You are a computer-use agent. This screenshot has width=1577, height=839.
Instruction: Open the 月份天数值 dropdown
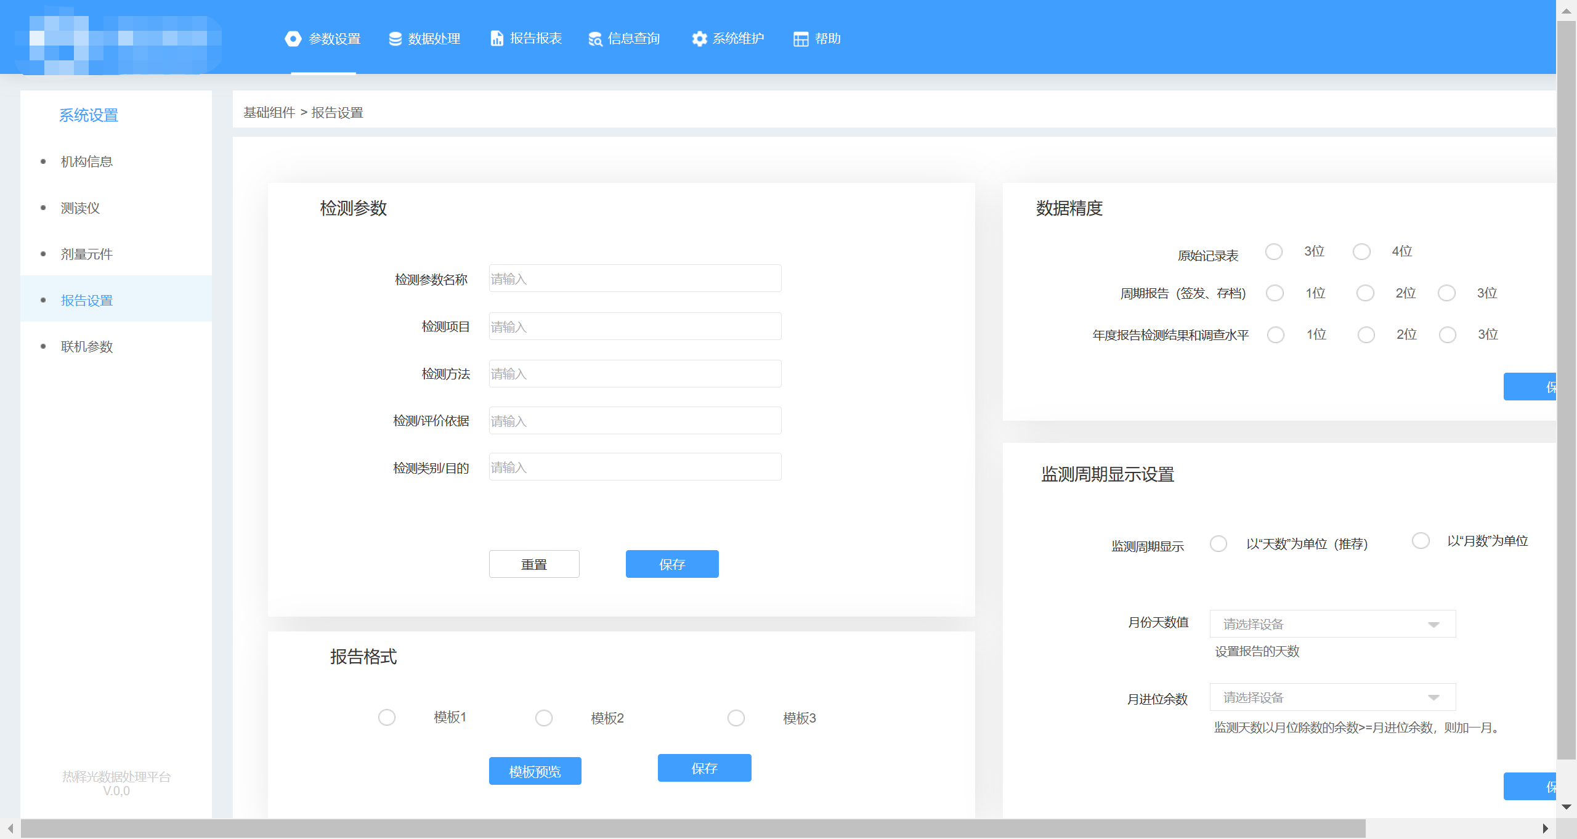1333,624
